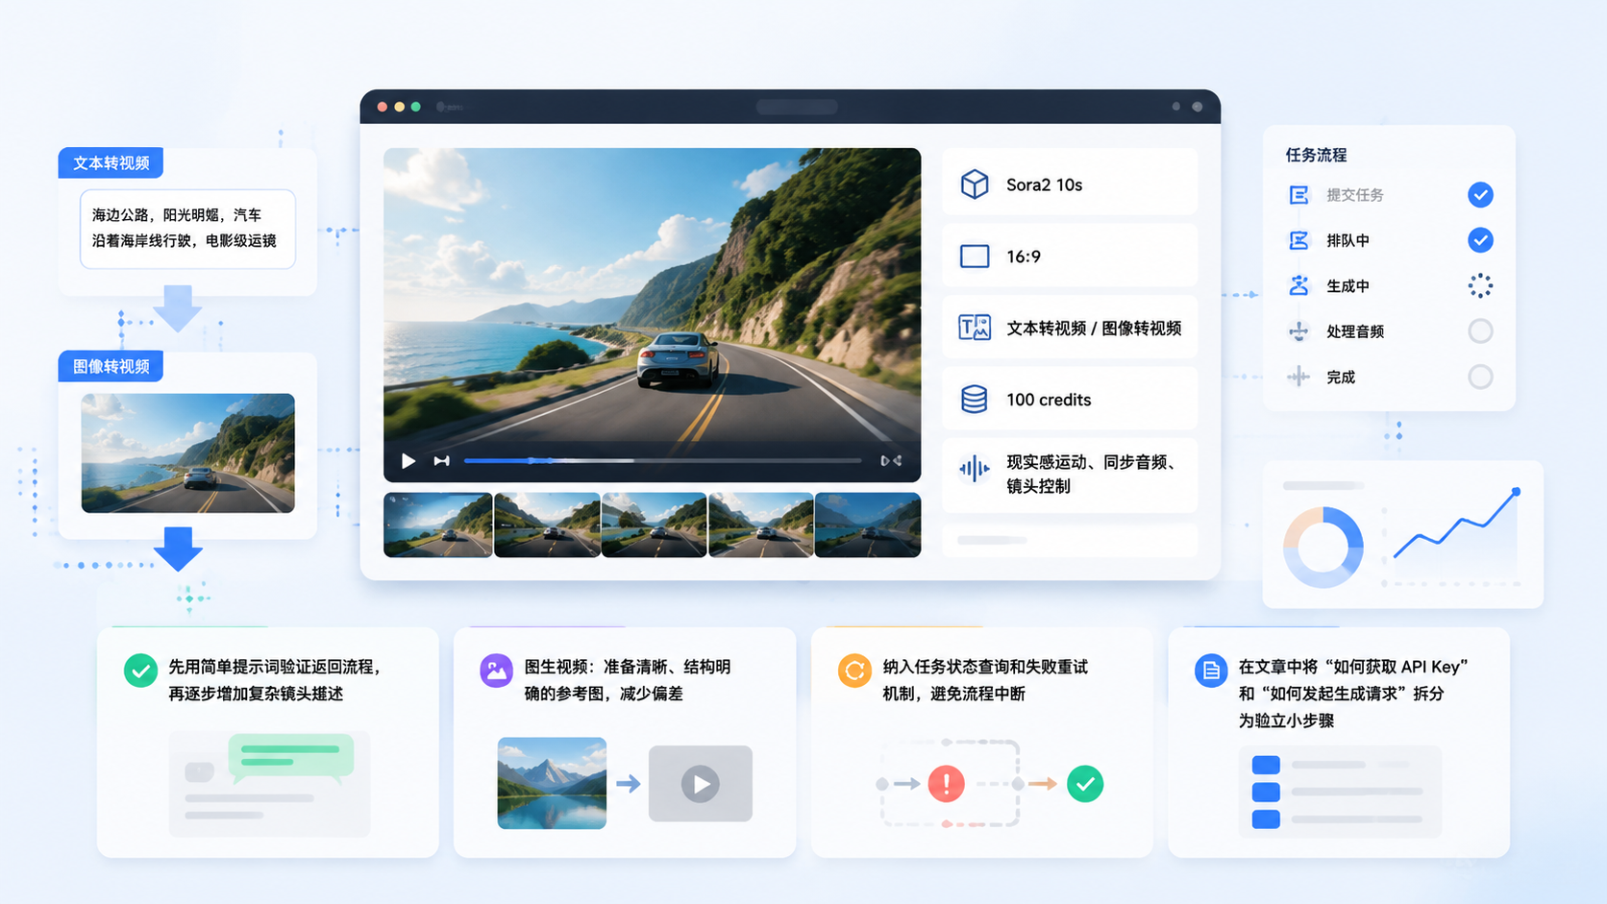Viewport: 1607px width, 904px height.
Task: Select the last filmstrip thumbnail
Action: click(868, 525)
